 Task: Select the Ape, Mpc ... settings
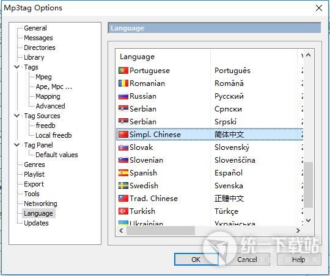[54, 87]
